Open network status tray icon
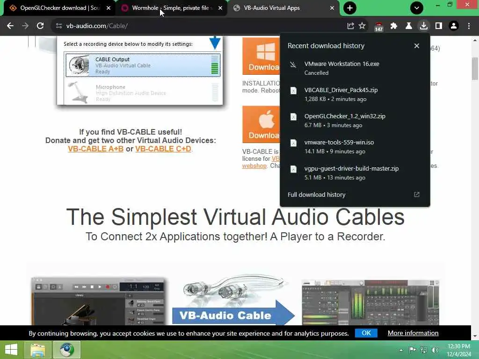 pos(424,350)
